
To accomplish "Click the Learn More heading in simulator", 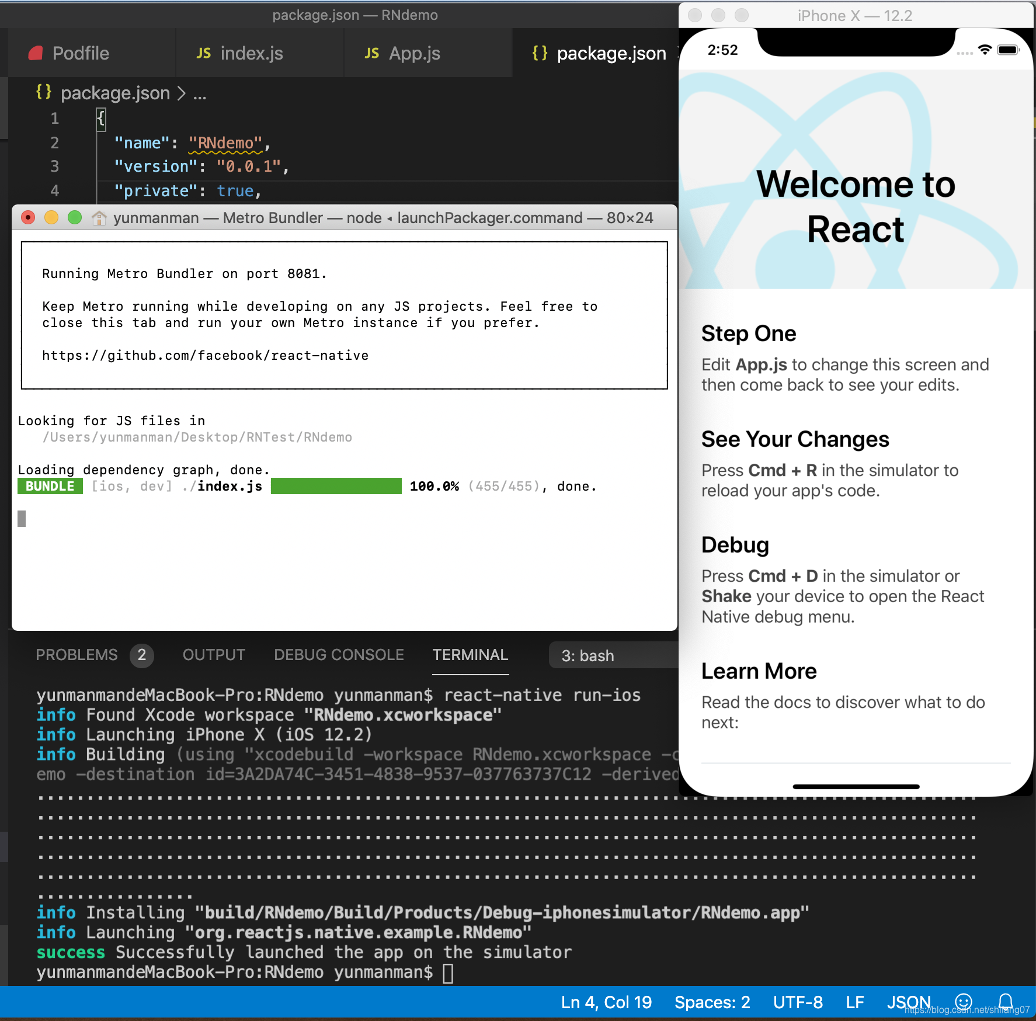I will [x=759, y=671].
